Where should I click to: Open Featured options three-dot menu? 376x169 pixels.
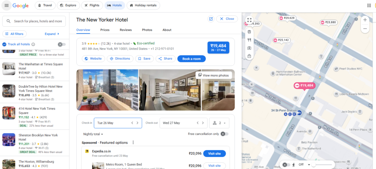[133, 143]
